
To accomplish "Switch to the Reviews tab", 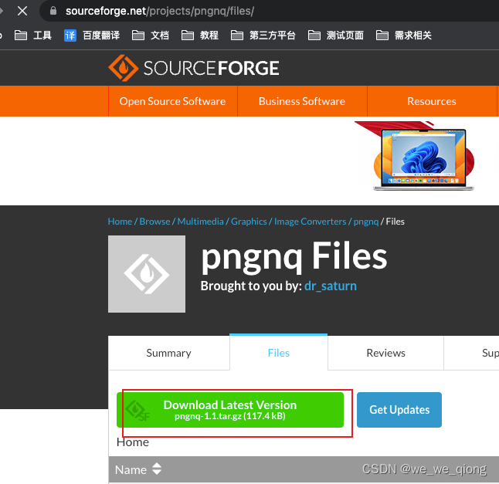I will tap(385, 353).
